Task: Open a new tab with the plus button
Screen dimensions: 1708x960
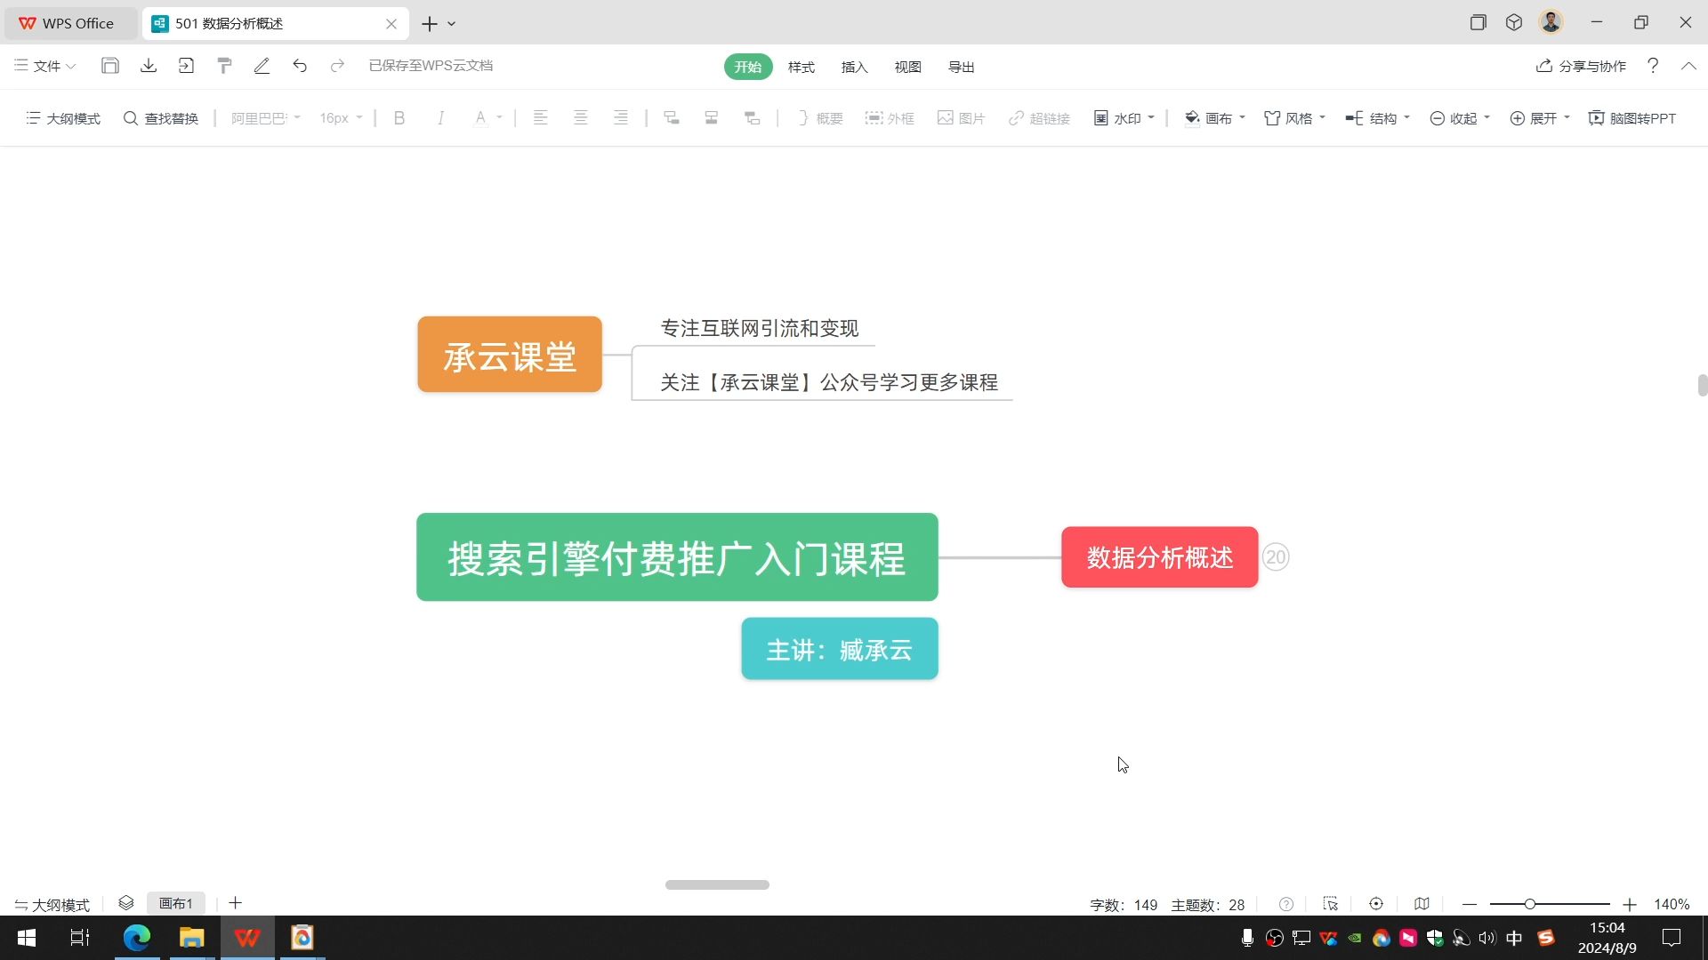Action: click(430, 24)
